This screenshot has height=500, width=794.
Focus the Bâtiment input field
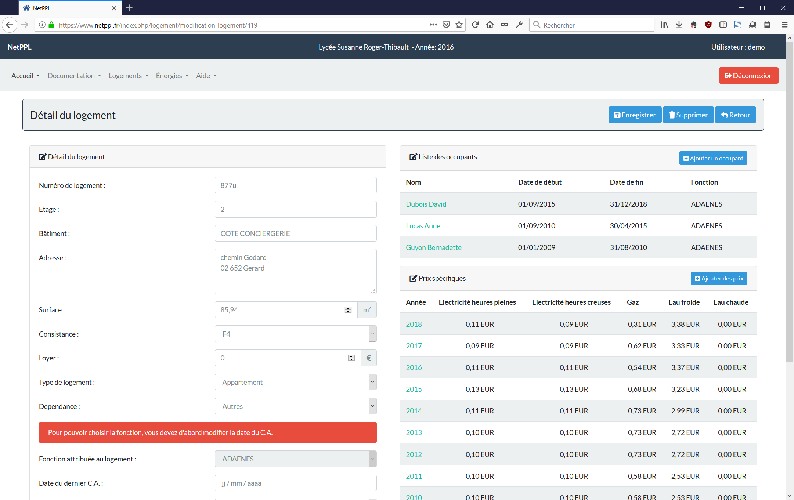[x=295, y=233]
